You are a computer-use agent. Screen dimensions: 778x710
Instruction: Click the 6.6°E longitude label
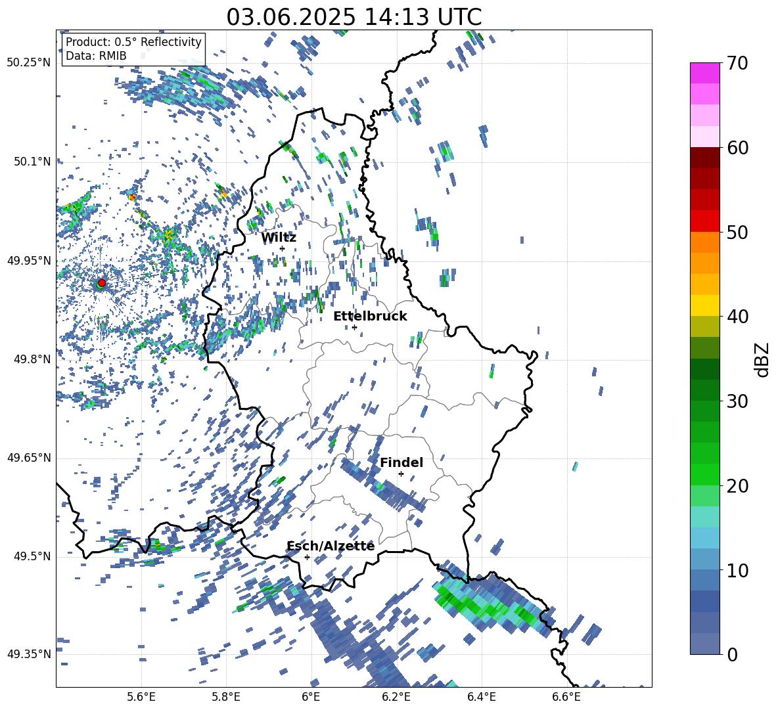(x=566, y=697)
